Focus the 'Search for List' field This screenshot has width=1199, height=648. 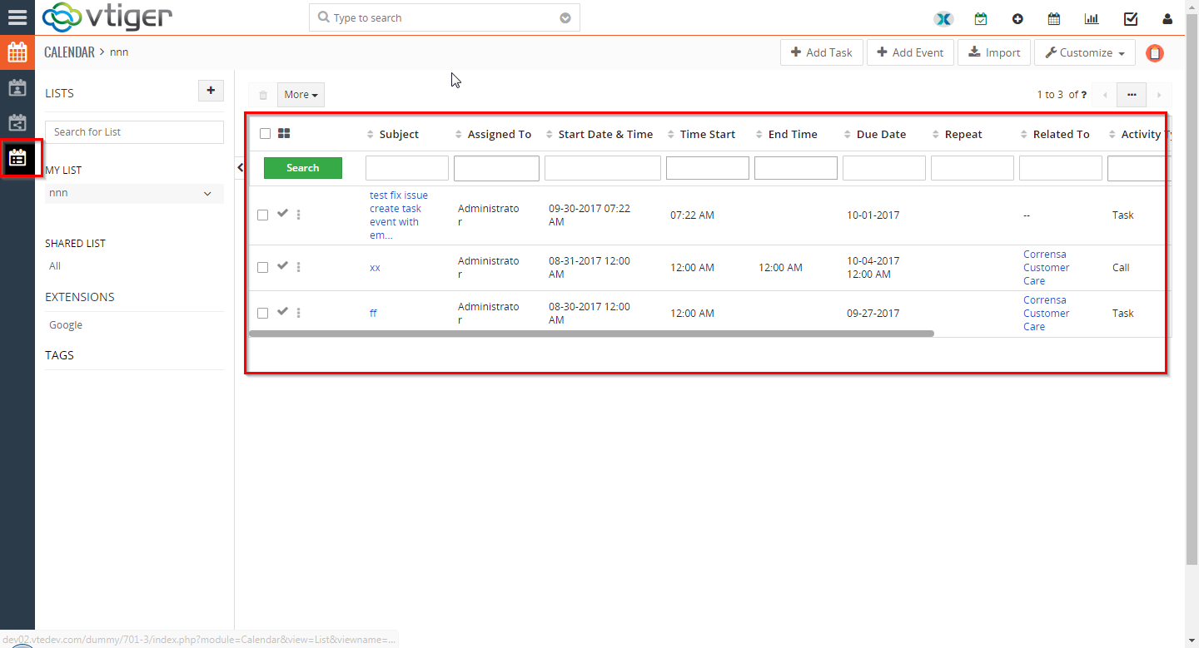[x=135, y=132]
